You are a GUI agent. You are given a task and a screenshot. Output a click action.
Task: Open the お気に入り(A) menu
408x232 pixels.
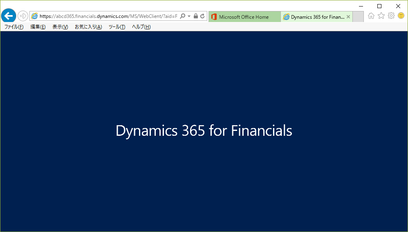click(x=88, y=27)
